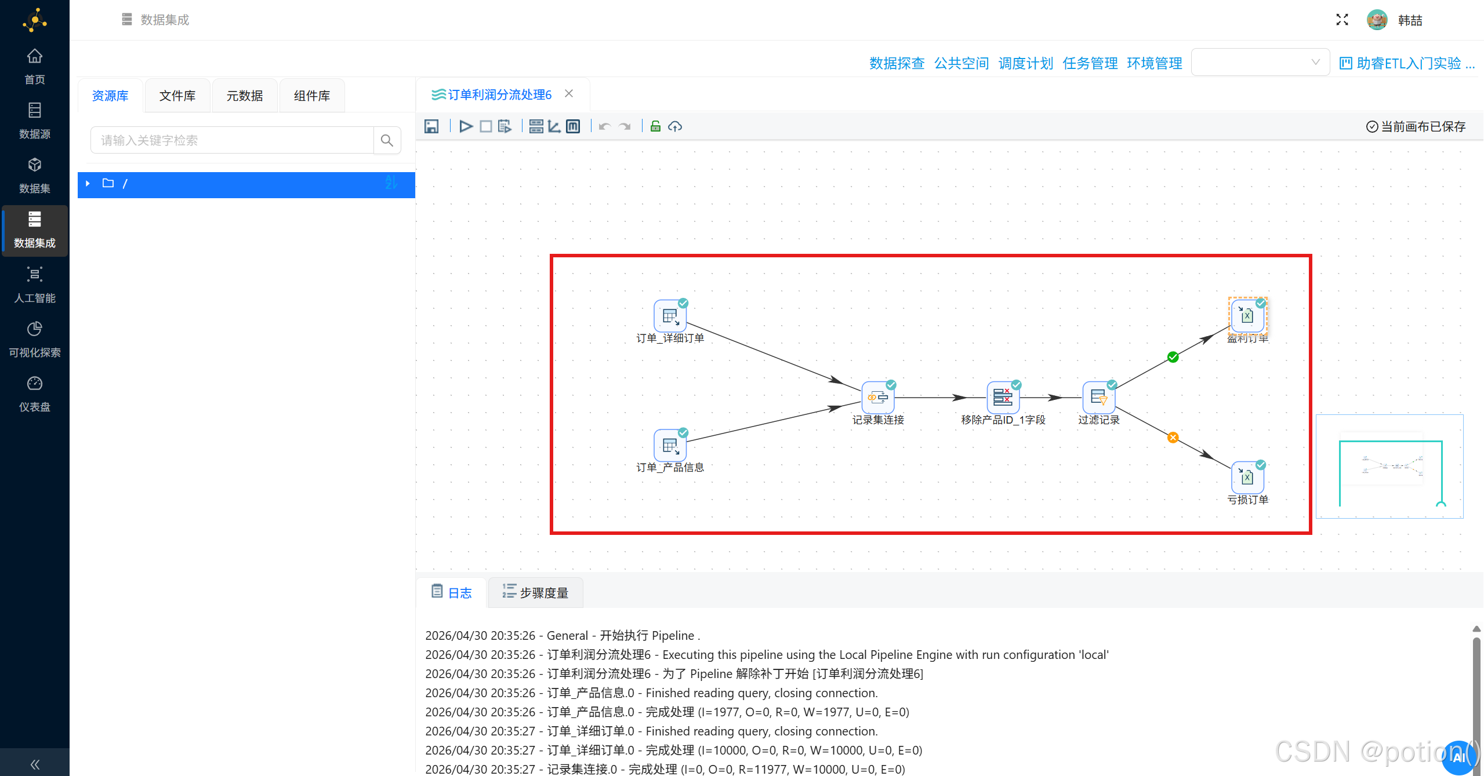Switch to the 步骤度量 tab

click(535, 592)
